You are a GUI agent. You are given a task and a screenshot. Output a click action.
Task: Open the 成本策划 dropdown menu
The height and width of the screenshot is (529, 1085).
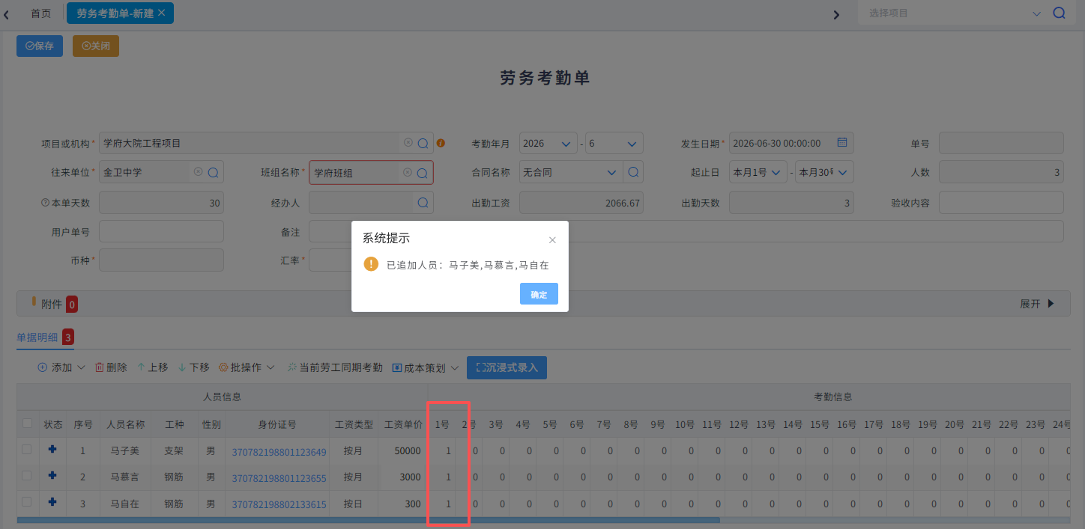pyautogui.click(x=425, y=367)
